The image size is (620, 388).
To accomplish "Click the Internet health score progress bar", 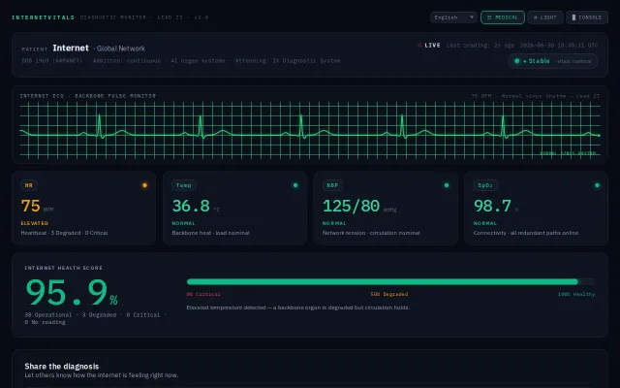I will coord(390,282).
